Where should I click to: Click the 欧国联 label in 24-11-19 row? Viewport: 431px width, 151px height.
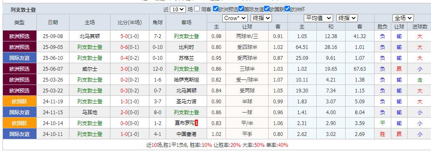[20, 102]
